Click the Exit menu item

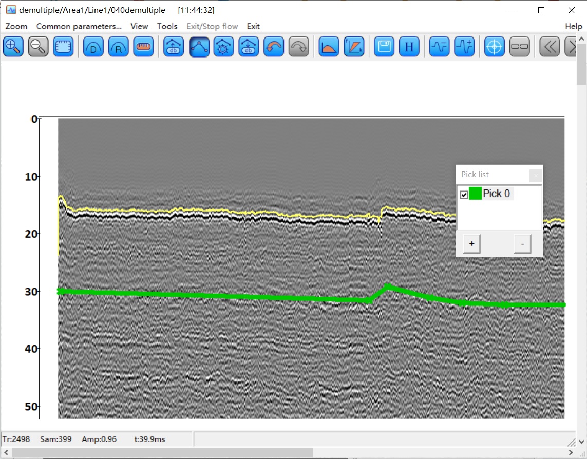253,26
